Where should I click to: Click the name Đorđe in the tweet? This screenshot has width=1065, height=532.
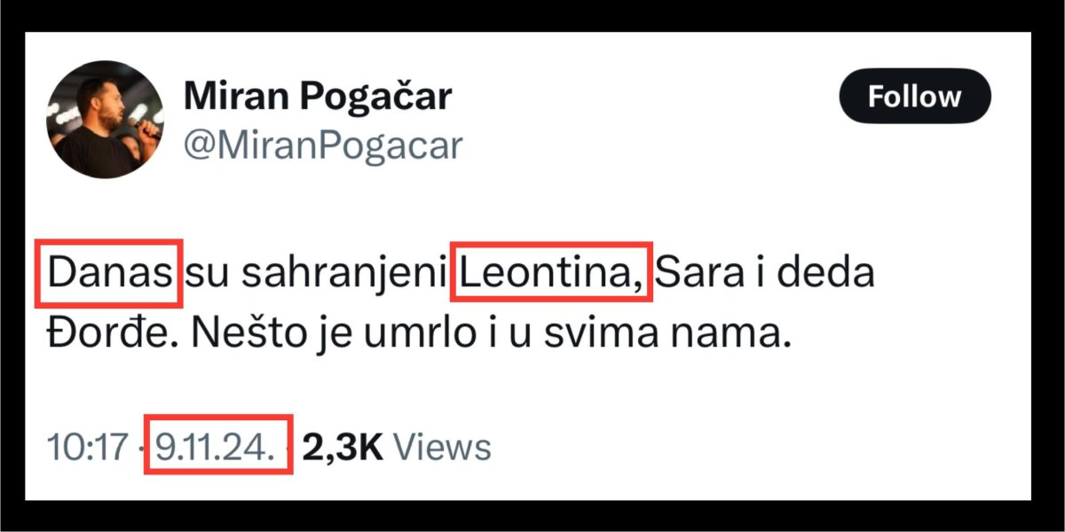94,336
